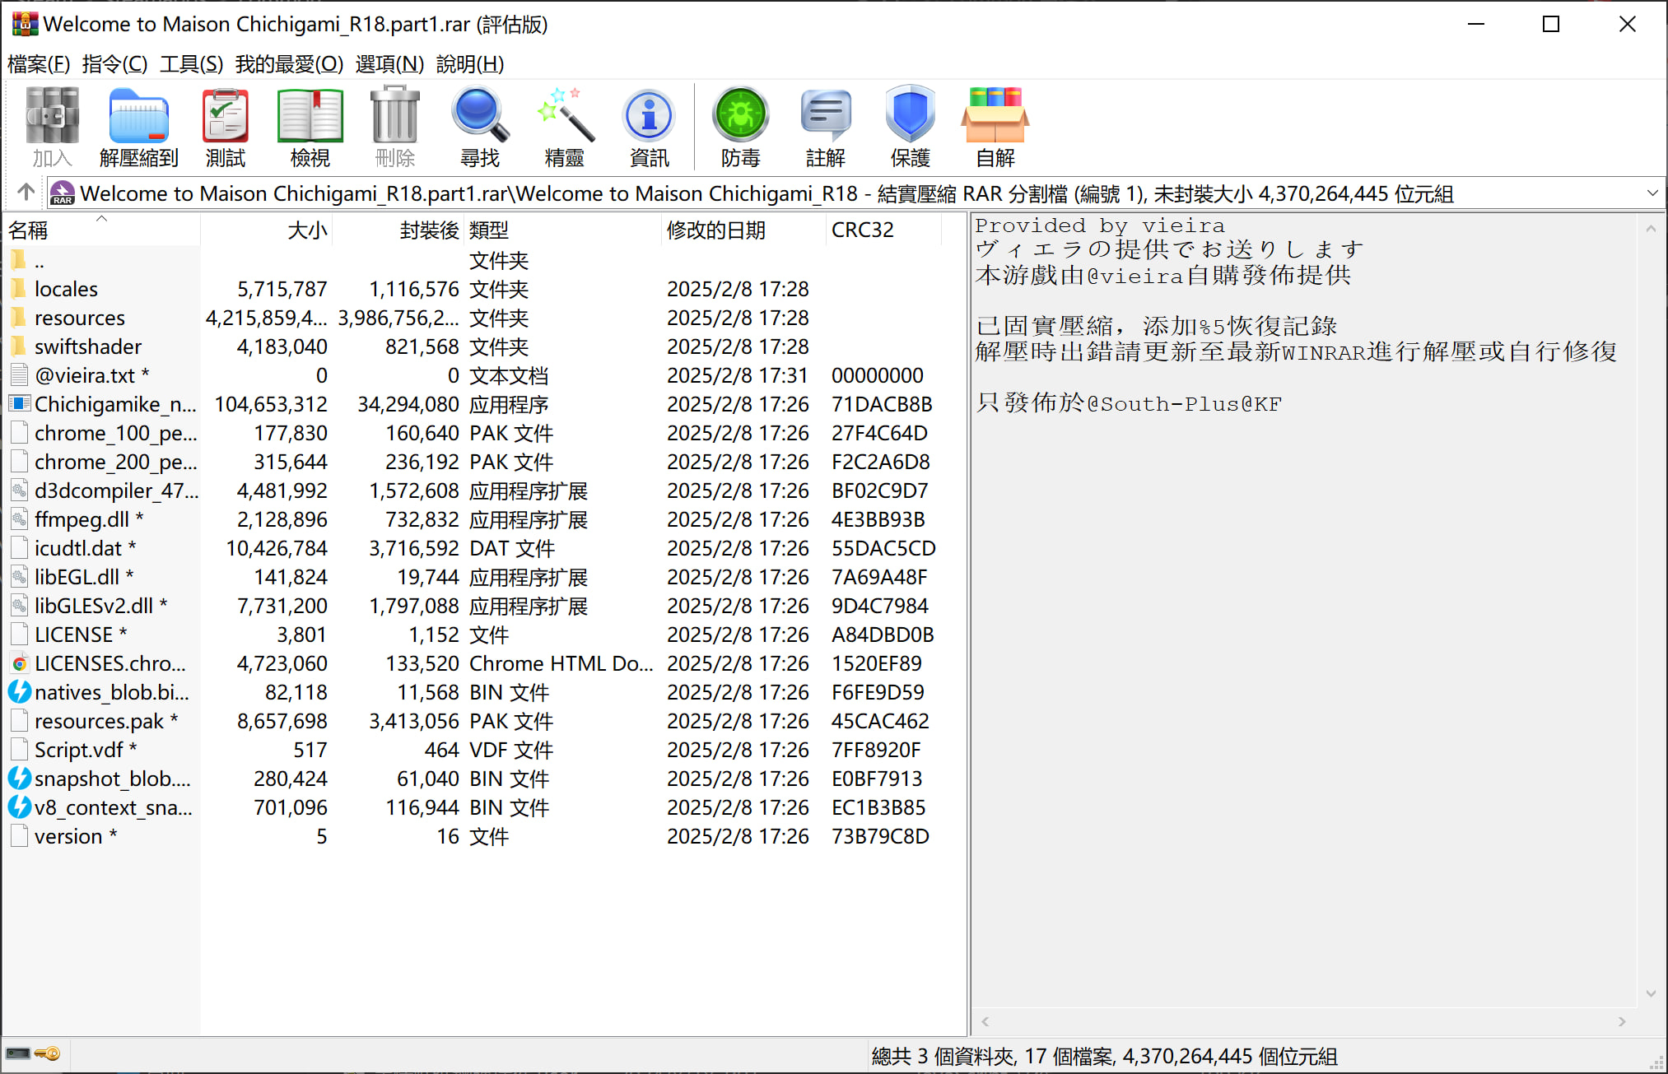This screenshot has height=1074, width=1668.
Task: Click the Protect shield icon
Action: click(x=910, y=126)
